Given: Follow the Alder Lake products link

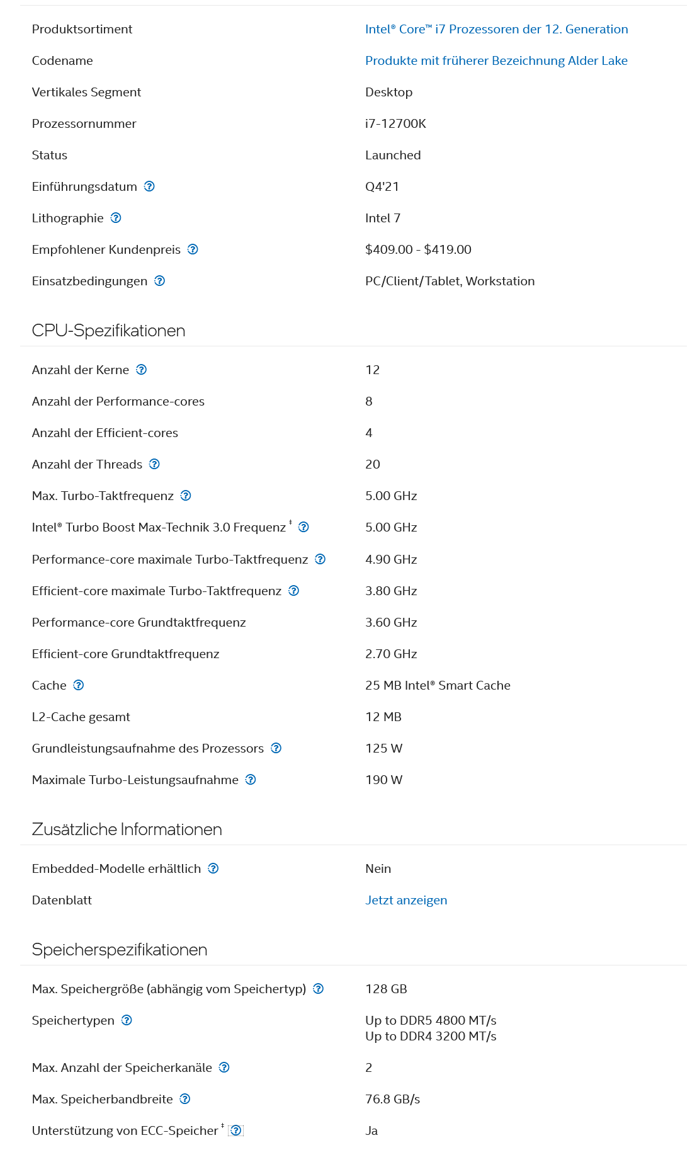Looking at the screenshot, I should coord(496,60).
